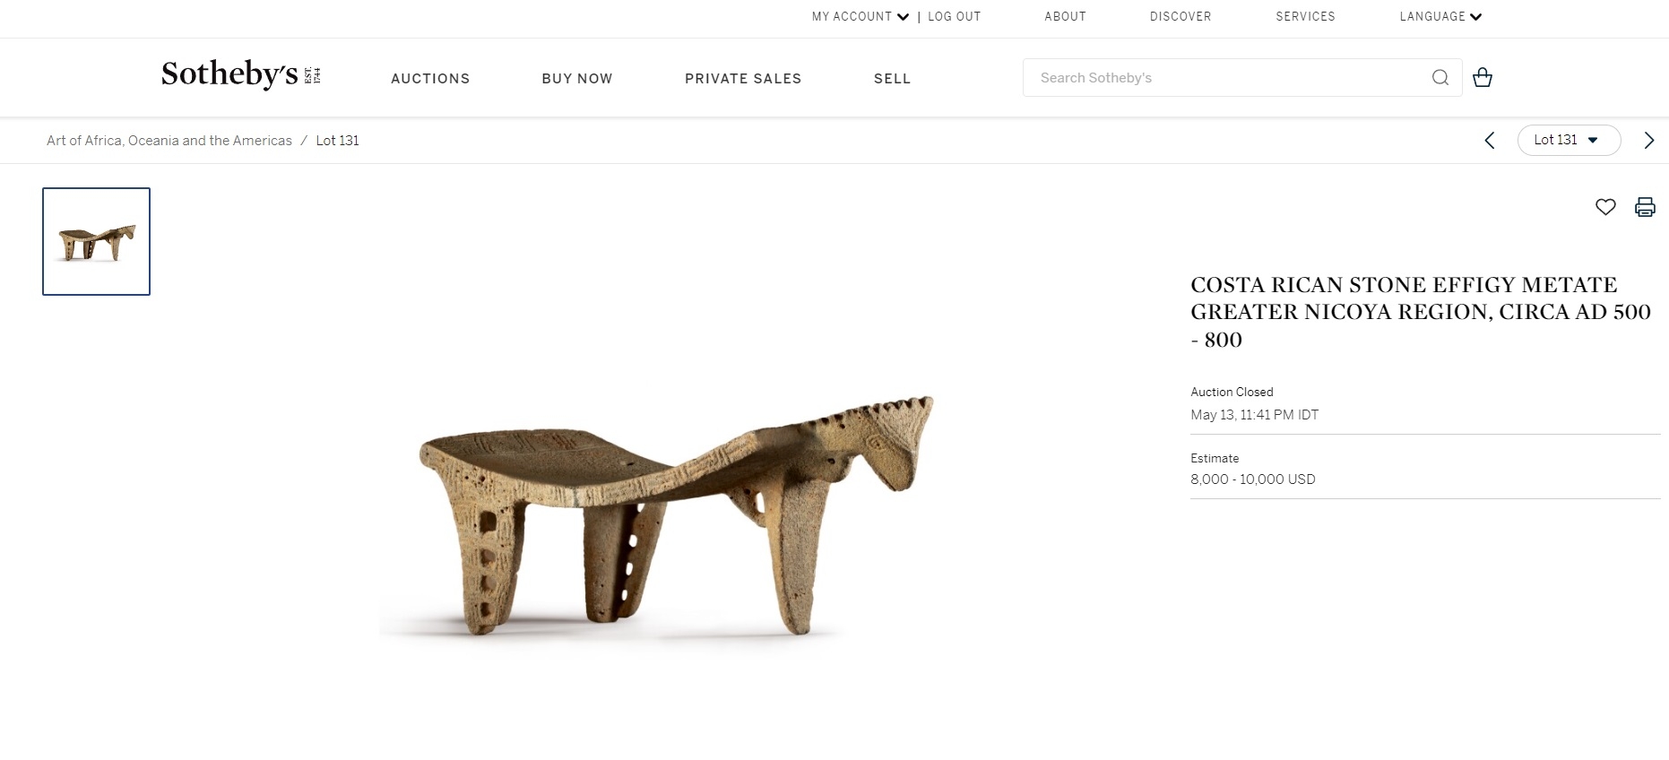Open the Discover link
The image size is (1669, 760).
click(1180, 16)
